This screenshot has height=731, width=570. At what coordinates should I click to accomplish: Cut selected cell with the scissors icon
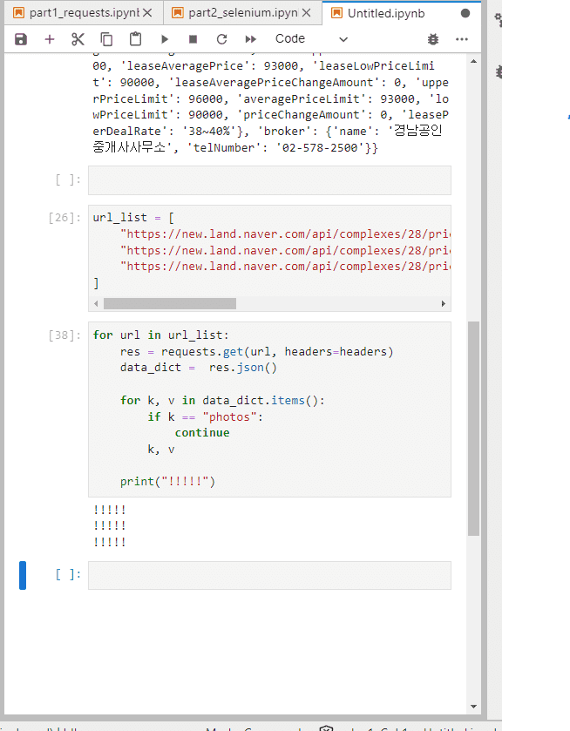click(x=78, y=39)
